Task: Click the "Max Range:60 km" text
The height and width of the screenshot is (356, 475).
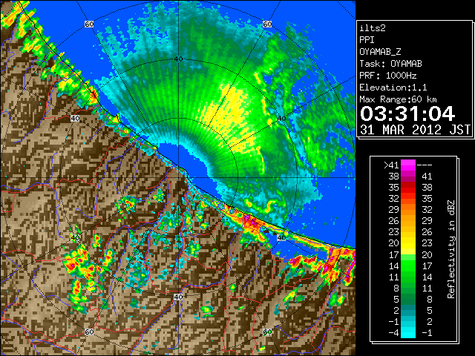Action: 398,99
